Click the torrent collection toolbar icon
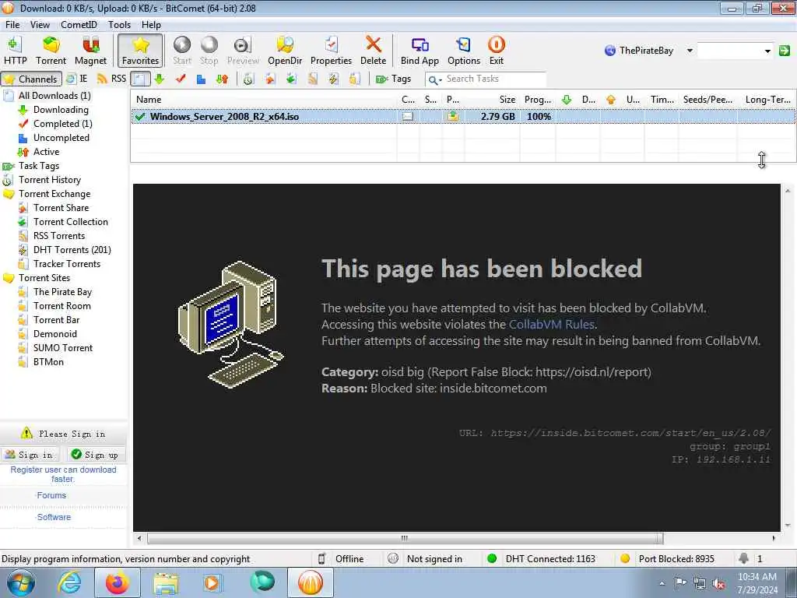 291,79
